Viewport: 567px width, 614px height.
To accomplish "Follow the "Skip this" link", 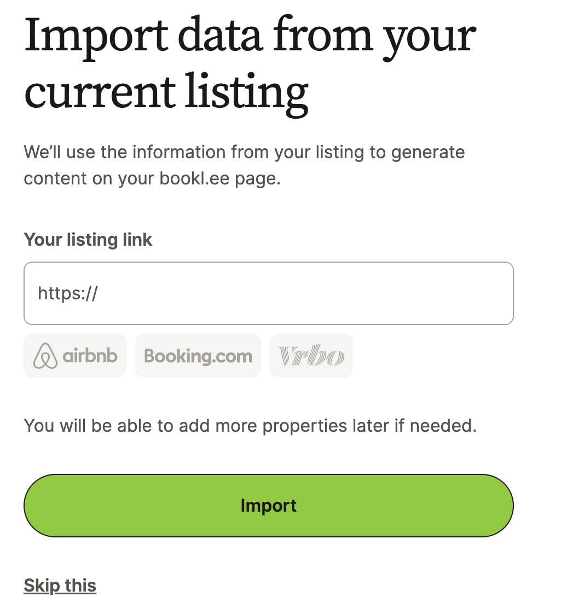I will [x=60, y=585].
